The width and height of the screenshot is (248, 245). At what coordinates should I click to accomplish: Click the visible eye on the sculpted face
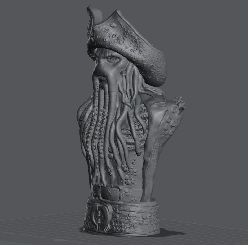click(112, 59)
